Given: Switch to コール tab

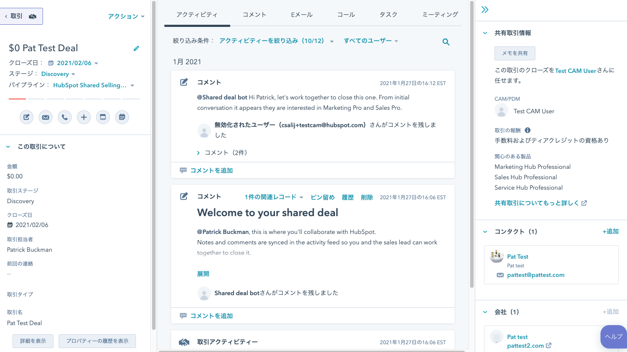Looking at the screenshot, I should 346,15.
